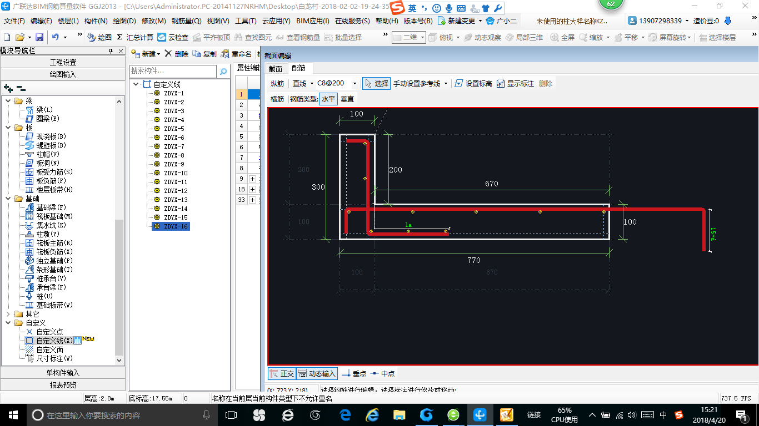This screenshot has width=759, height=426.
Task: Switch to 横筋 transverse rebar mode
Action: [x=277, y=99]
